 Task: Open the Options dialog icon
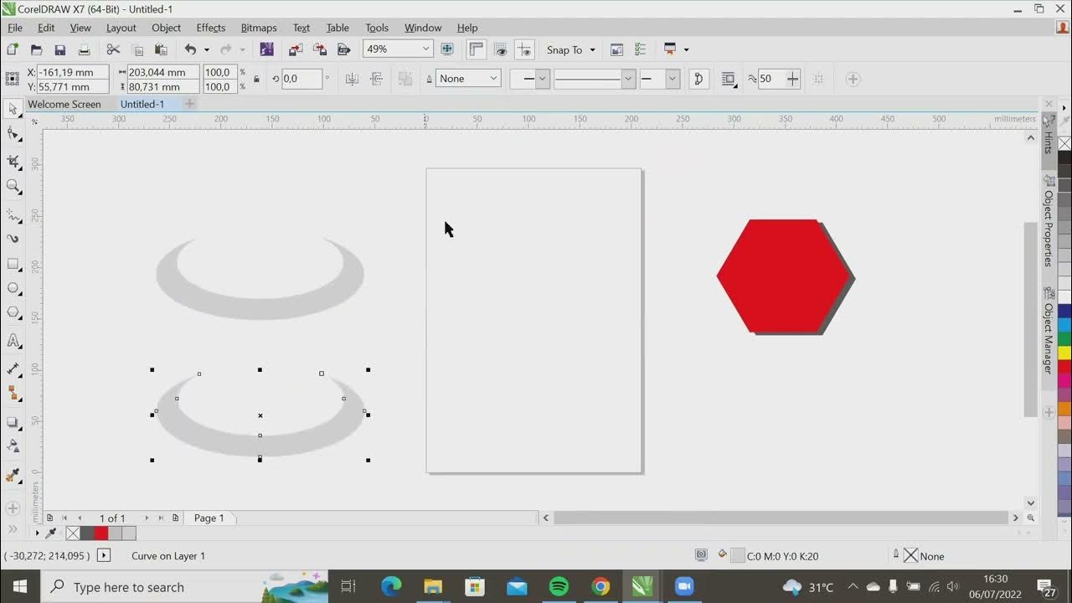point(641,49)
